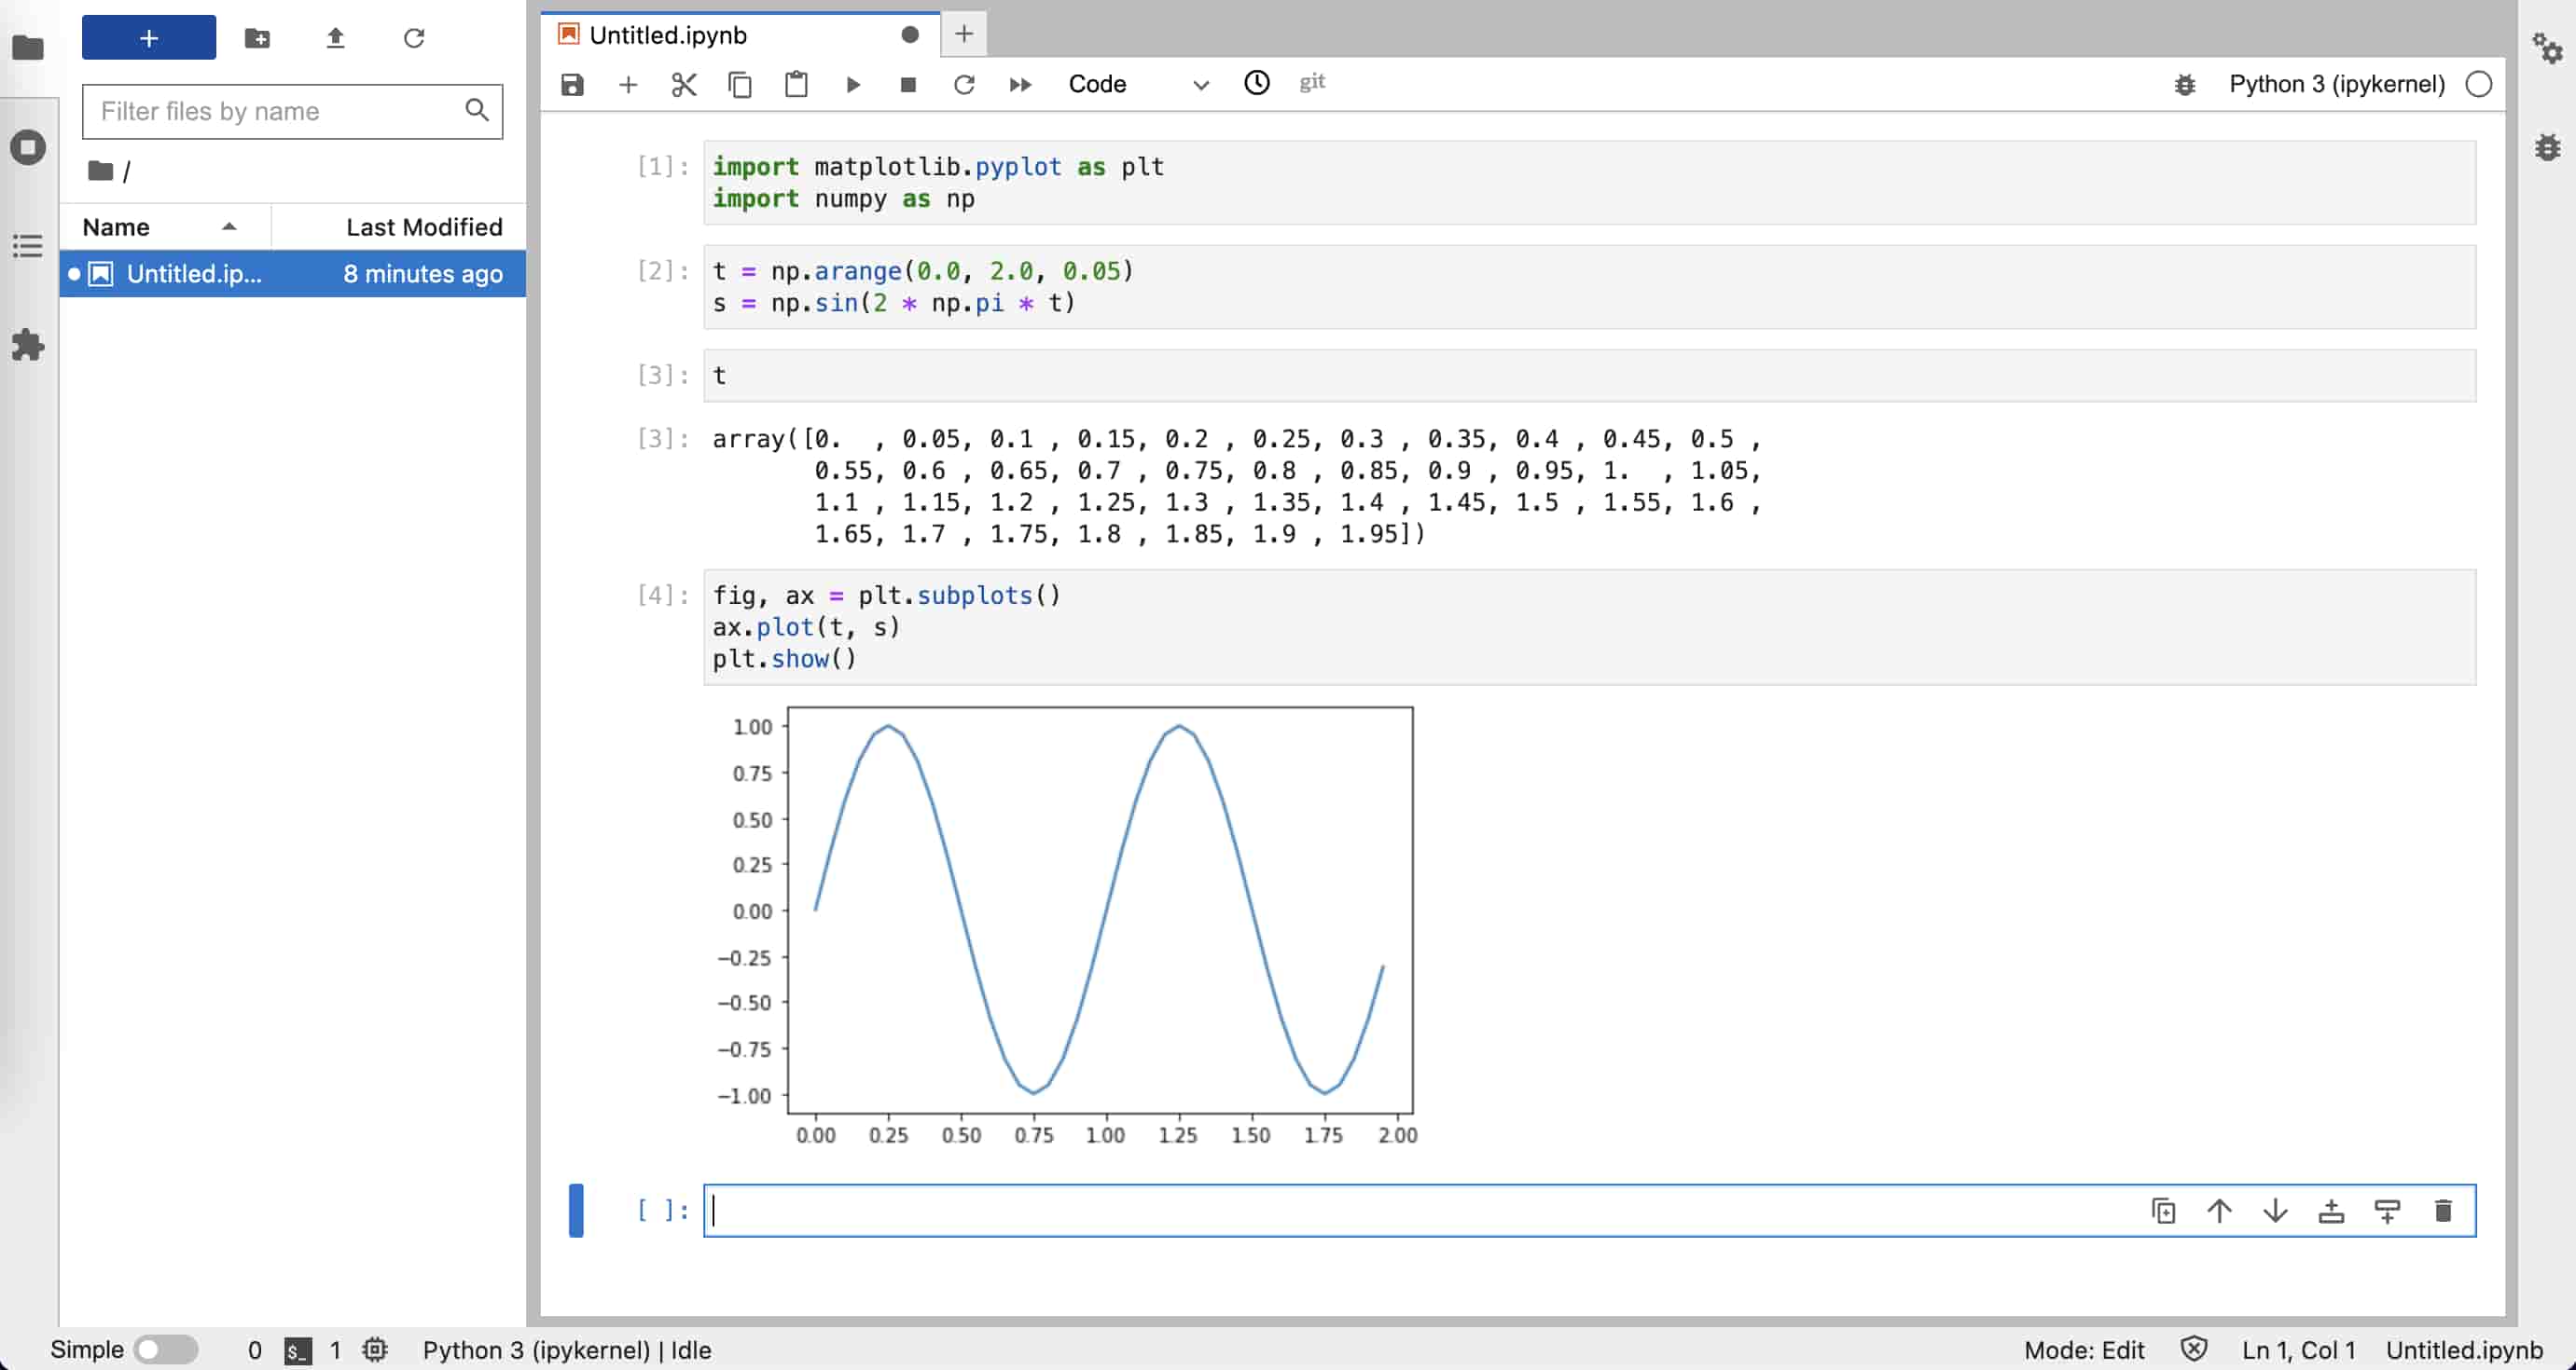Open the file browser sidebar tab
Image resolution: width=2576 pixels, height=1370 pixels.
pos(28,47)
